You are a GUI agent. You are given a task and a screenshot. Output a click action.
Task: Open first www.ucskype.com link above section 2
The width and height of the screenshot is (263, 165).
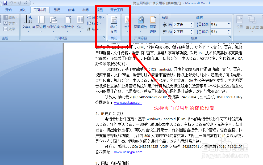[128, 103]
